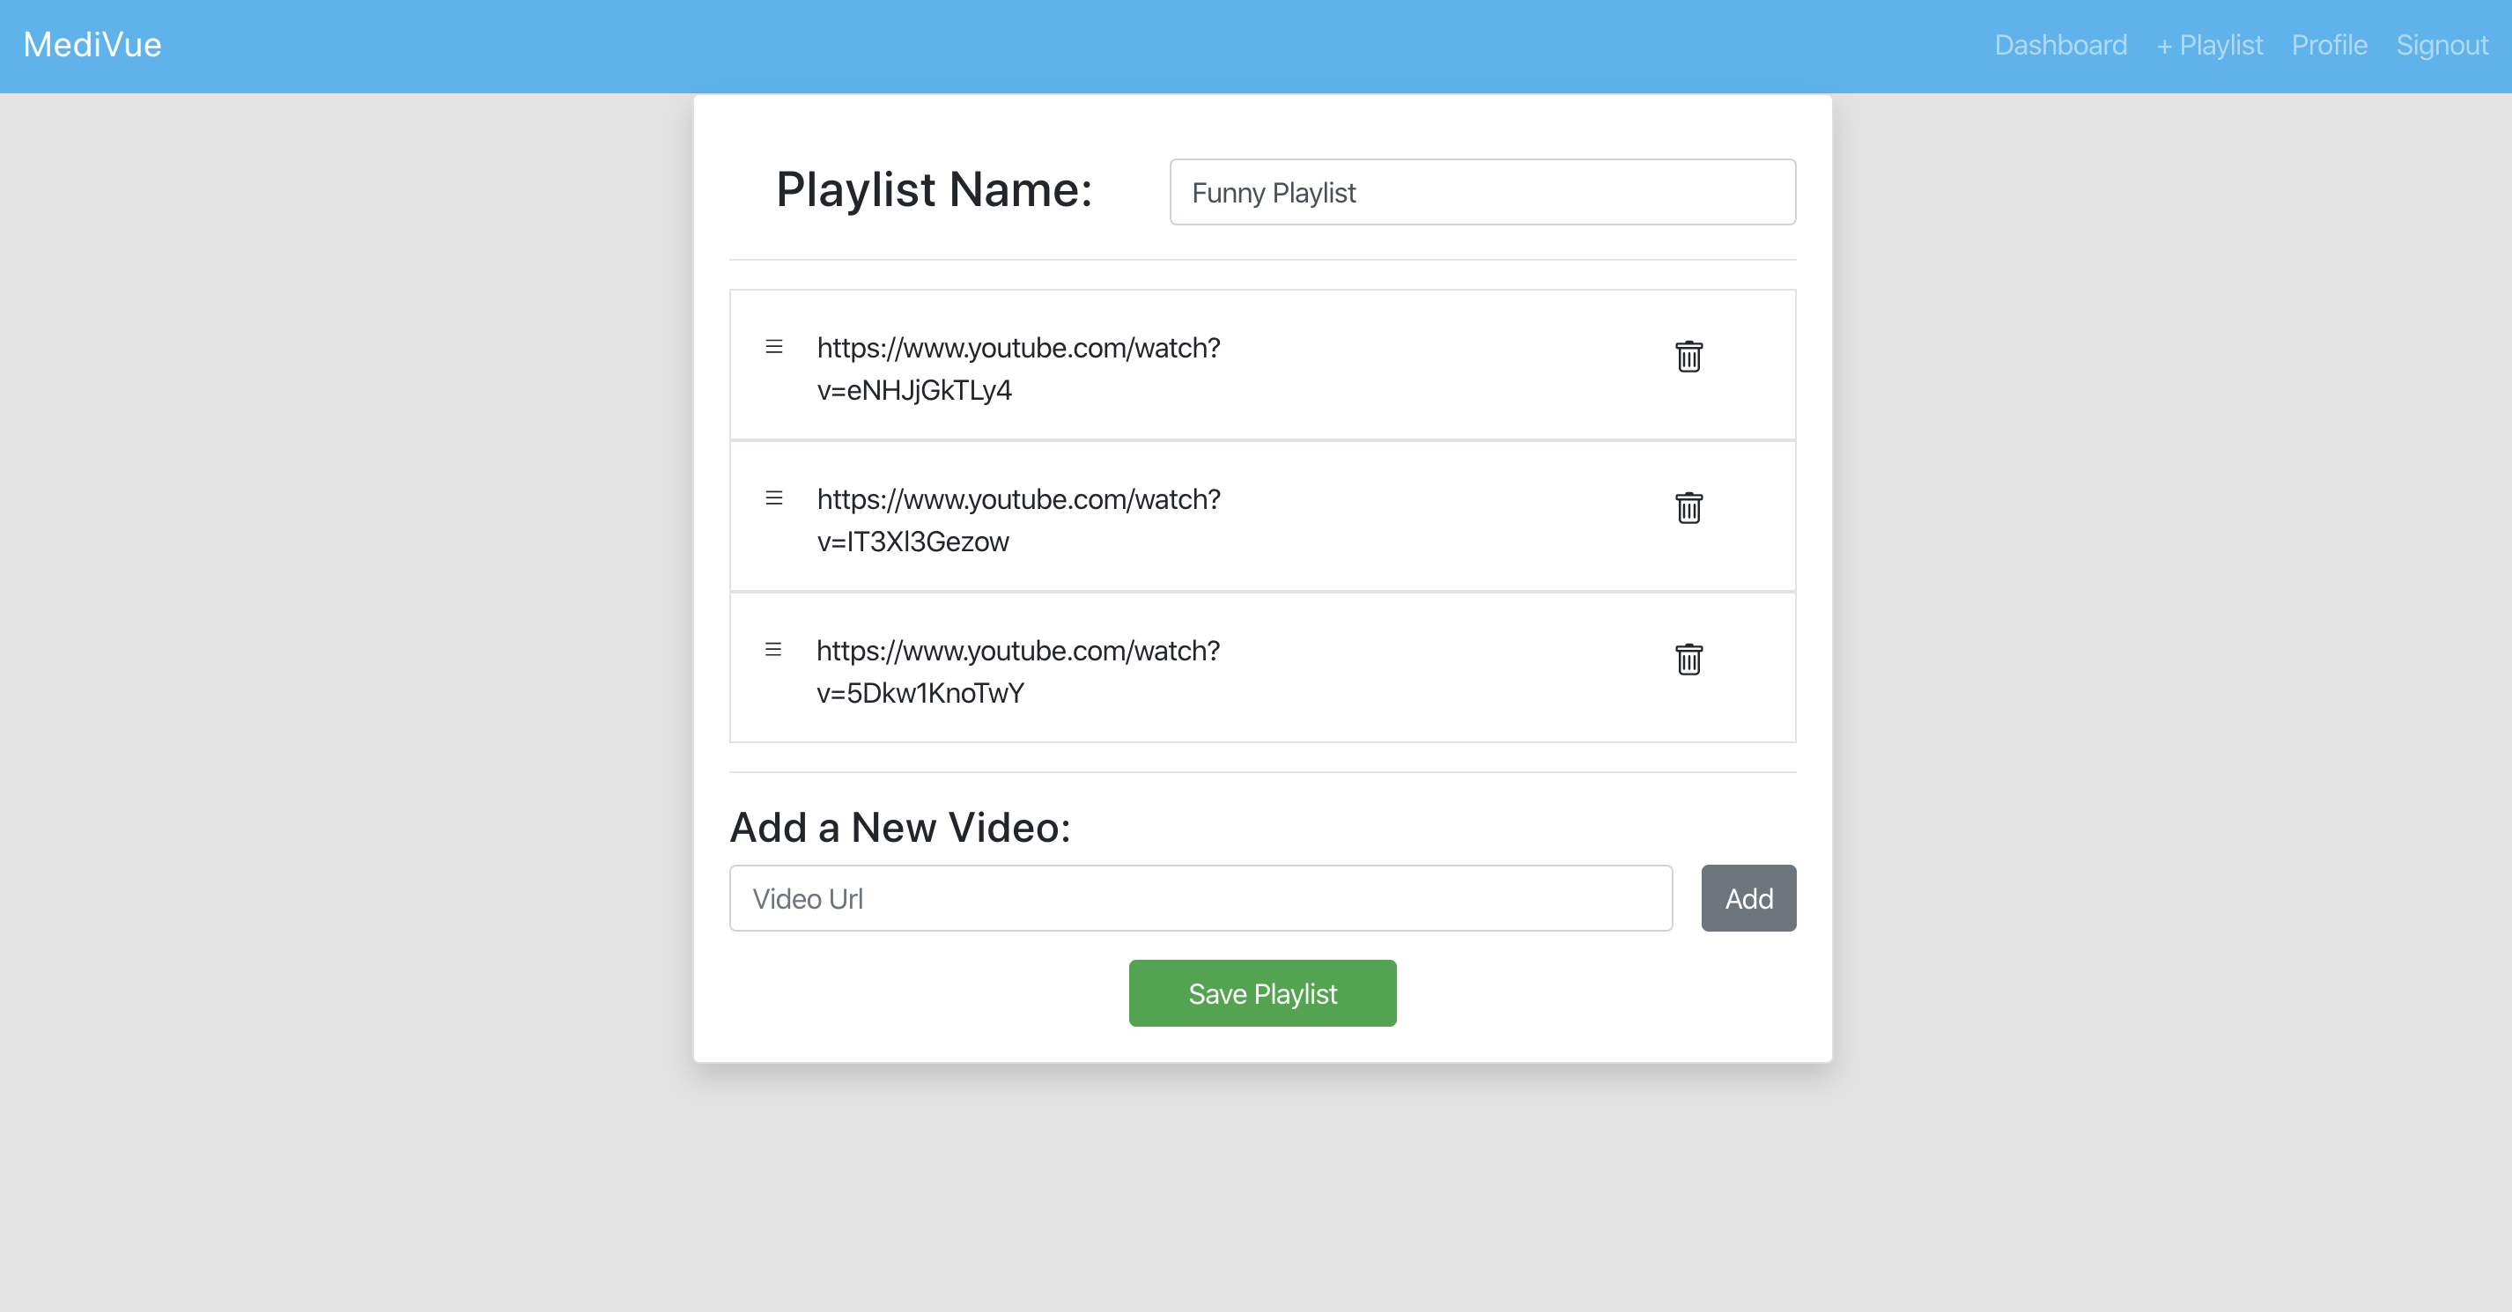
Task: Click the MediVue brand logo
Action: (x=92, y=46)
